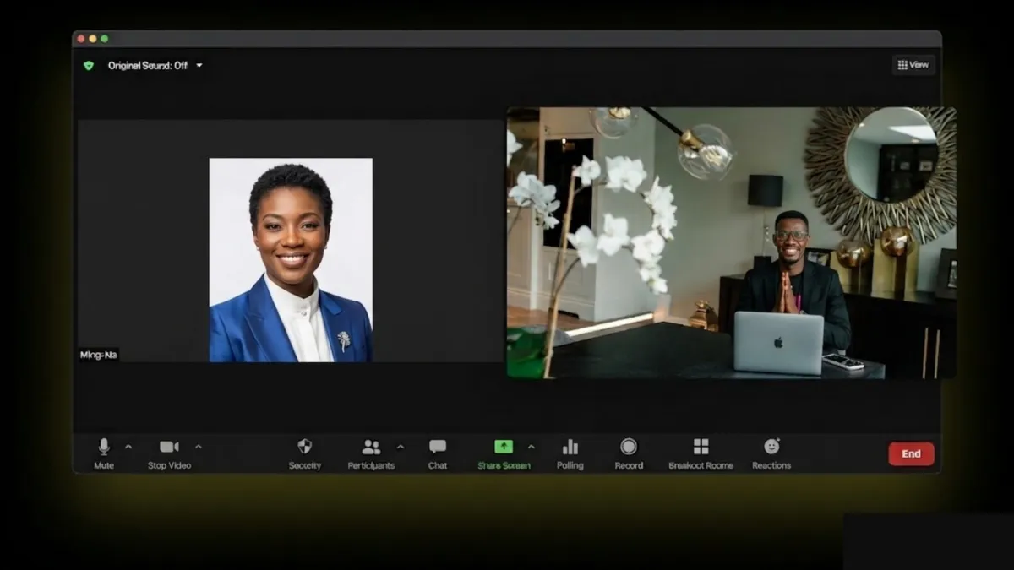Viewport: 1014px width, 570px height.
Task: Open the View layout button
Action: tap(913, 65)
